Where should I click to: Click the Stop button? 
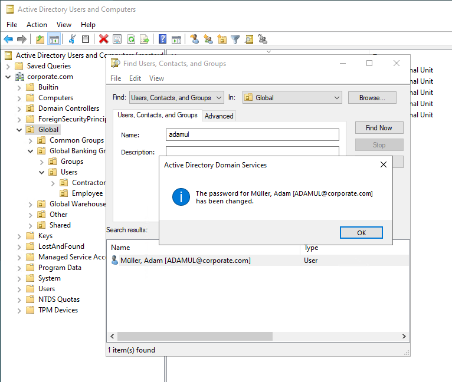tap(379, 144)
